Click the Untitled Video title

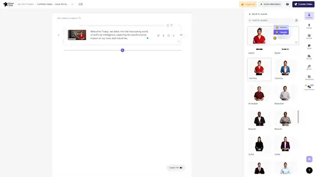coord(53,4)
